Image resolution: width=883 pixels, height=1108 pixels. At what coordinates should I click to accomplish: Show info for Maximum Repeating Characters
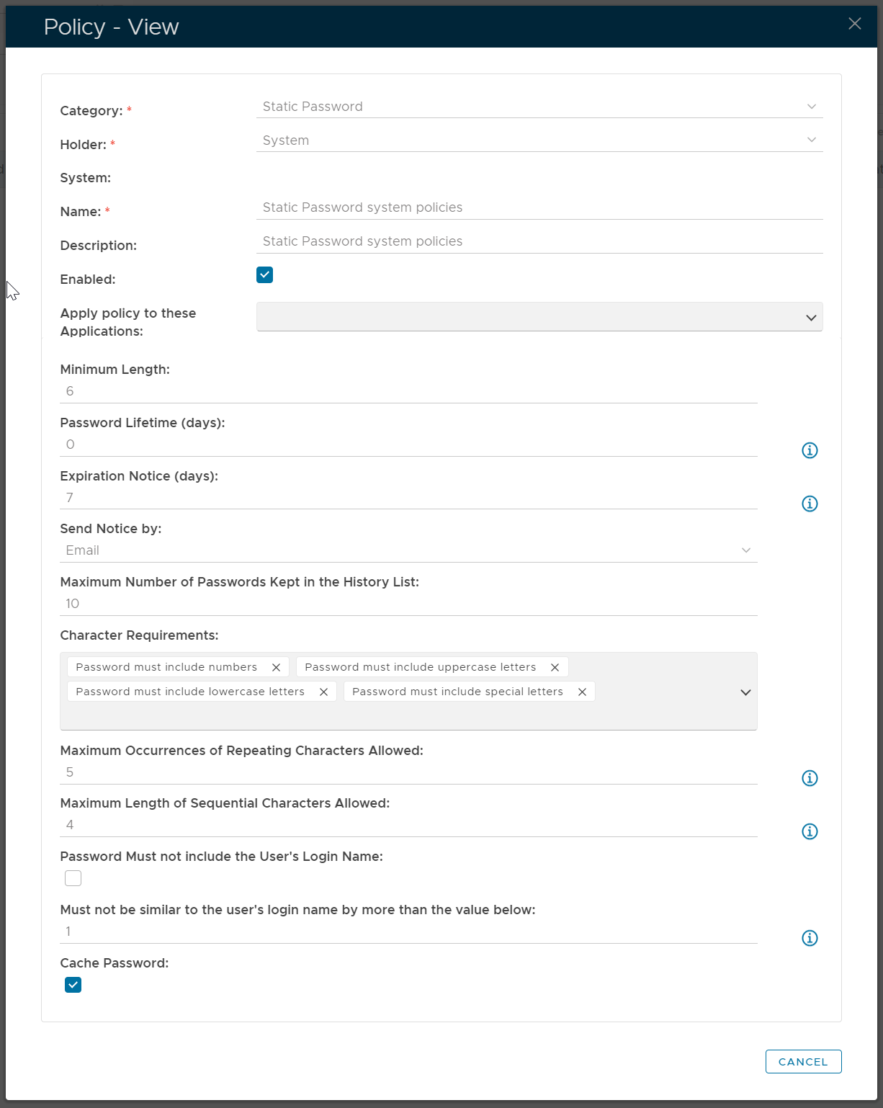810,778
